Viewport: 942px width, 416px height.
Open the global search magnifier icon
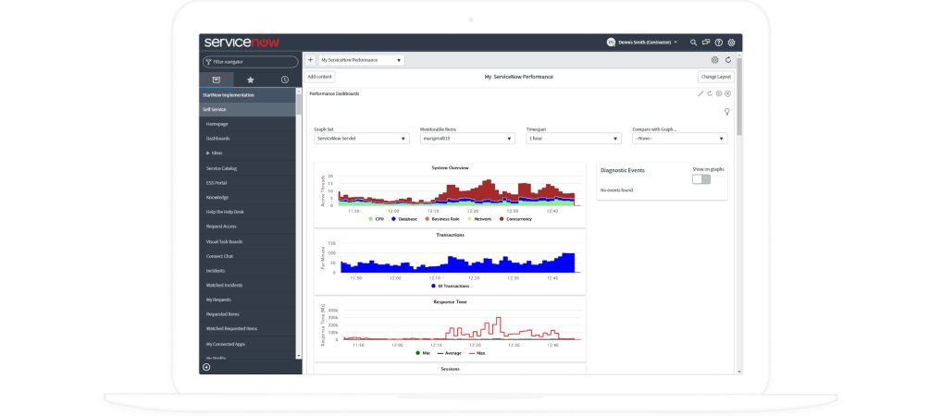693,43
